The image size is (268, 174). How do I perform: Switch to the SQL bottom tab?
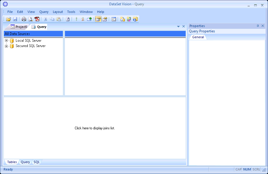tap(37, 162)
